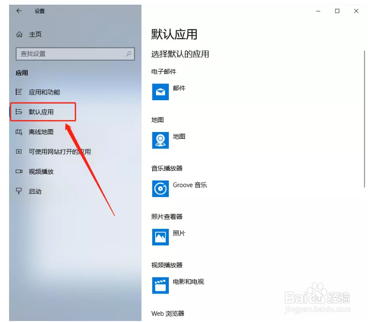
Task: Click the Web 浏览器 category label
Action: click(168, 314)
